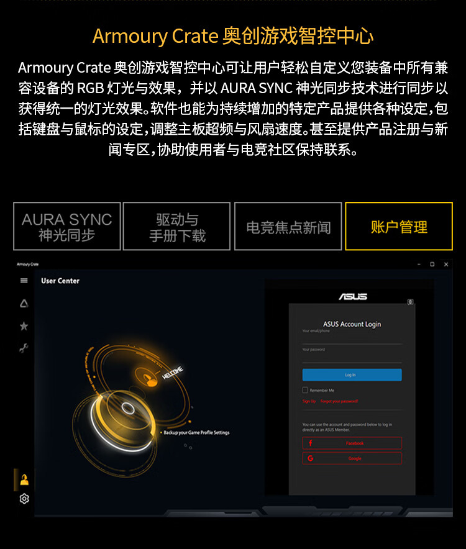Focus the password input field
The width and height of the screenshot is (466, 549).
click(x=352, y=357)
